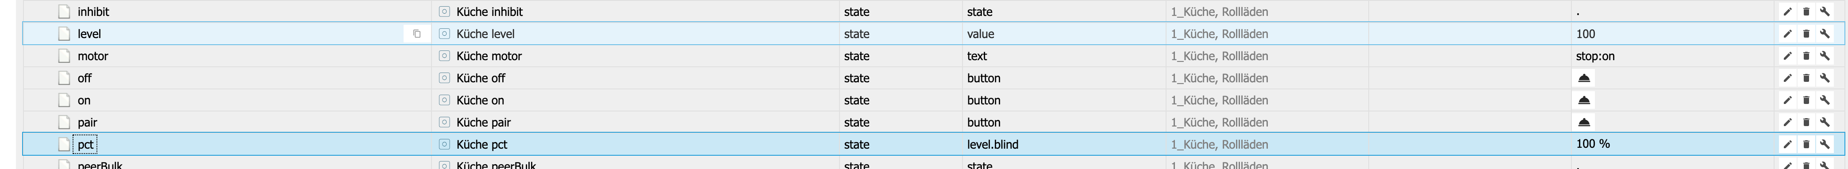
Task: Select the pct tree item
Action: pos(85,144)
